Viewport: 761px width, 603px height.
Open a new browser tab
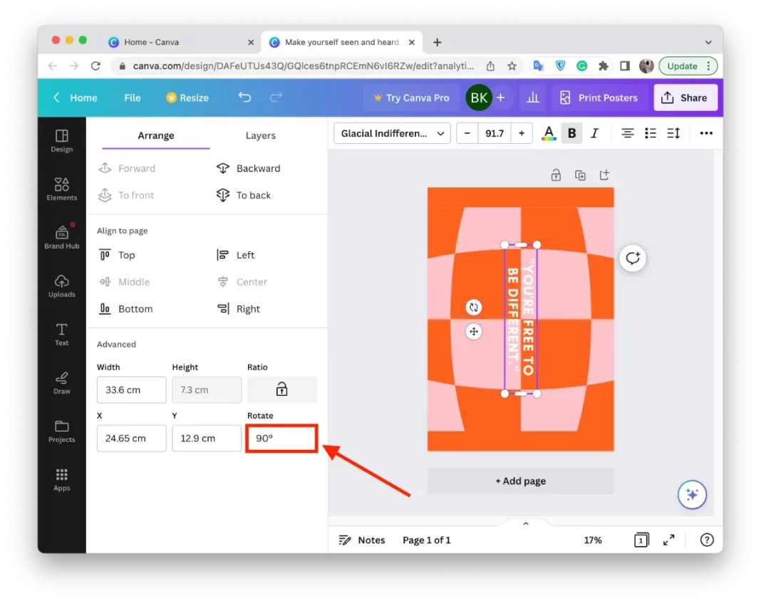(x=438, y=42)
